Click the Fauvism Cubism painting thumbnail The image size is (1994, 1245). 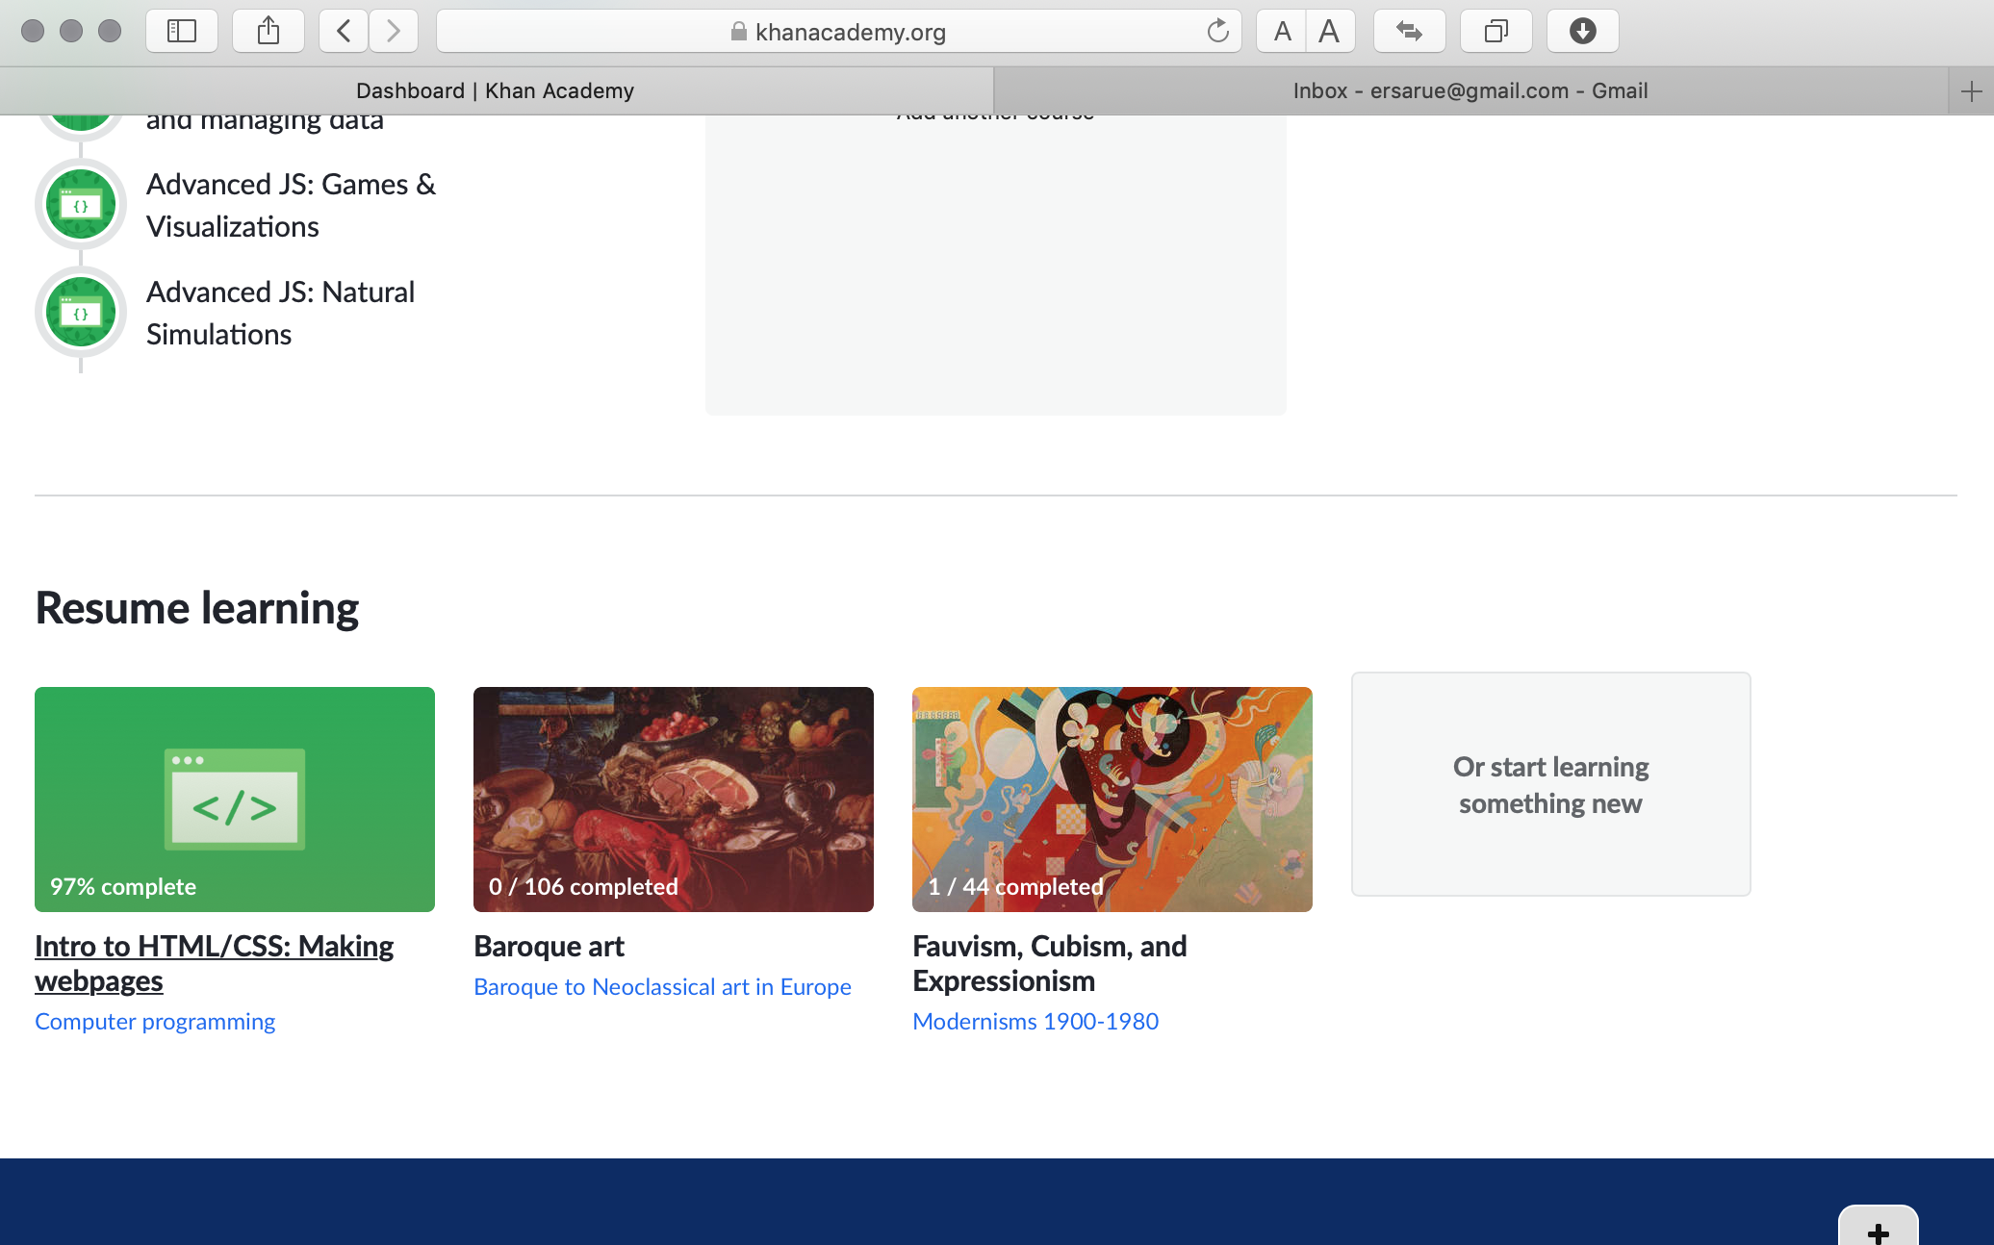pos(1112,799)
